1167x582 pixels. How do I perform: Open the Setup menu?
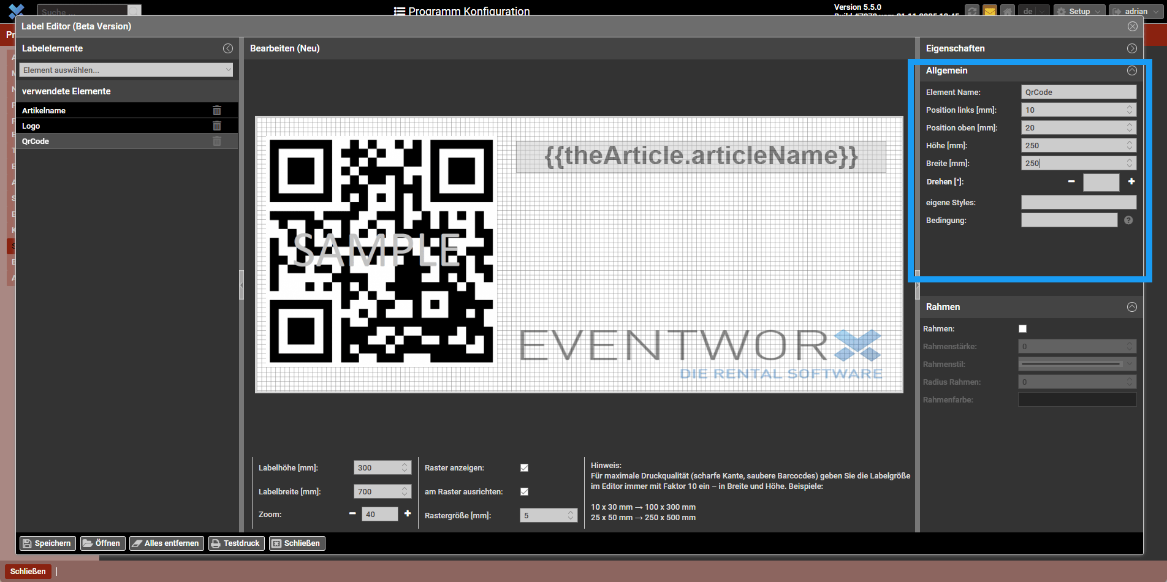(1079, 10)
